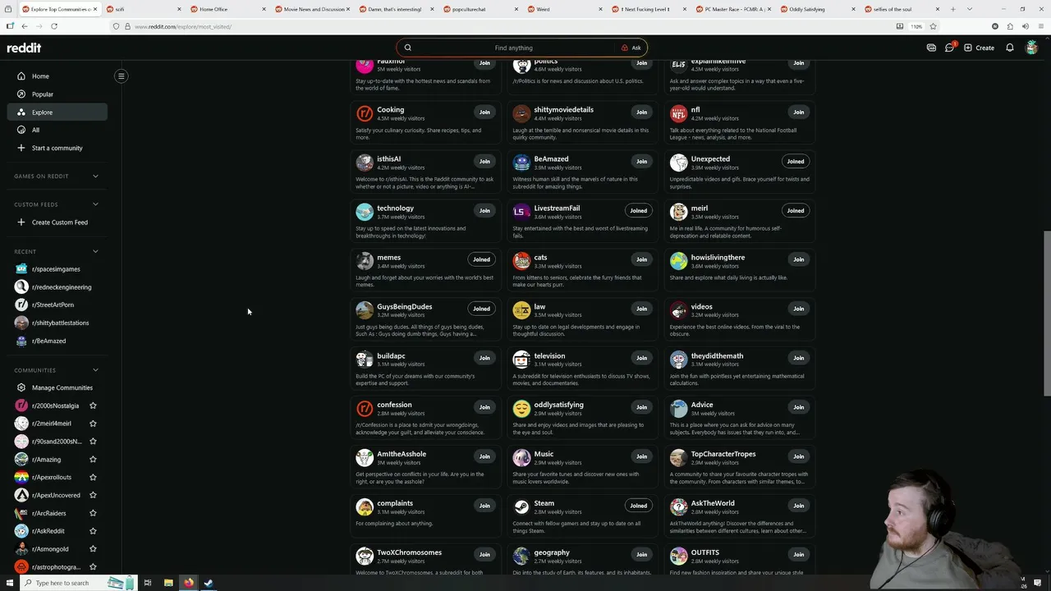Collapse Custom Feeds section
Viewport: 1051px width, 591px height.
coord(95,204)
